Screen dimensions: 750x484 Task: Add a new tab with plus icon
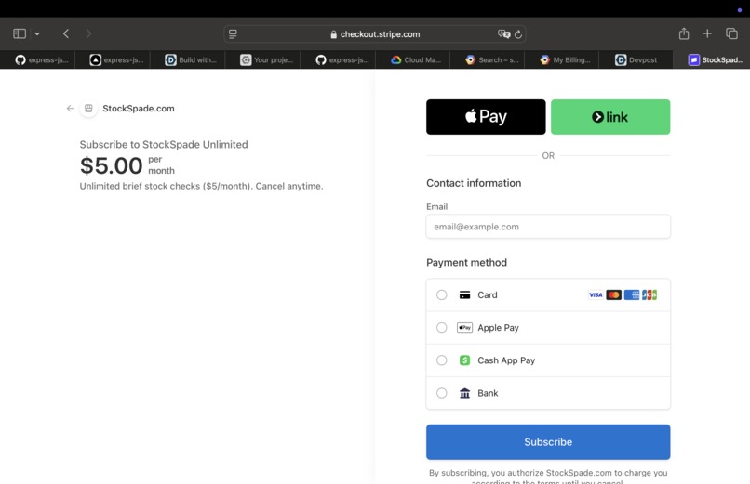tap(707, 33)
